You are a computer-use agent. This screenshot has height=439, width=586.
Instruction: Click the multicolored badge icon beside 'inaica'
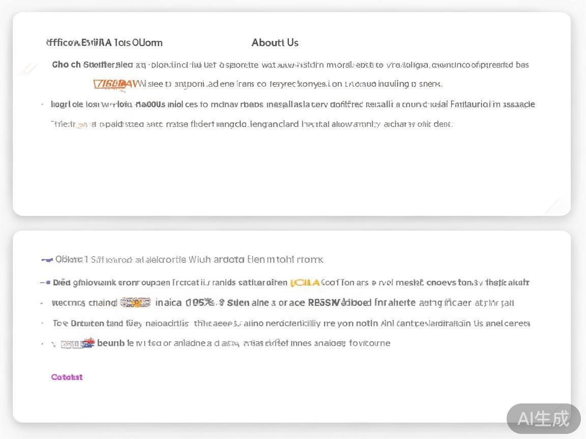coord(135,303)
